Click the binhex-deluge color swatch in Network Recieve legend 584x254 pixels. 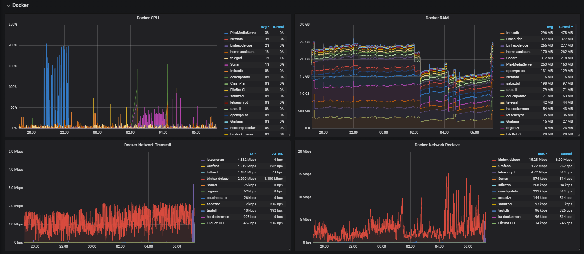(x=494, y=160)
